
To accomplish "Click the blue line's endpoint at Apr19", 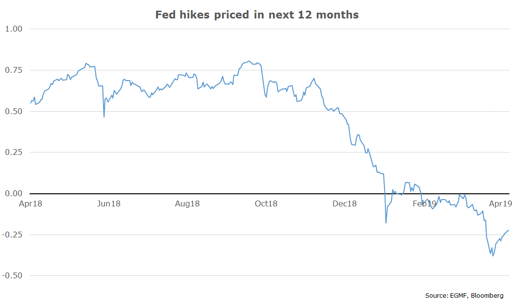I will (508, 230).
